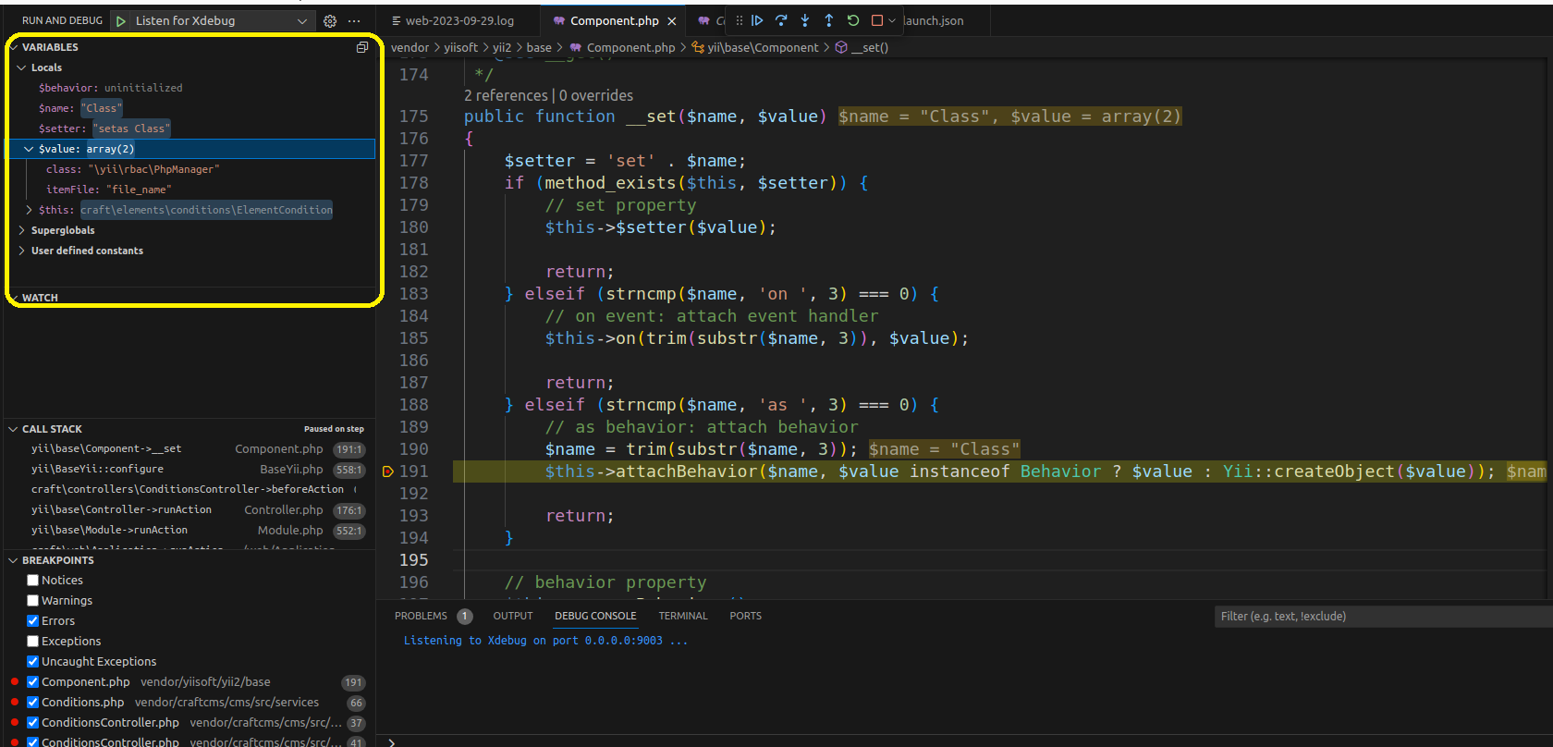
Task: Expand Superglobals scope
Action: [x=21, y=230]
